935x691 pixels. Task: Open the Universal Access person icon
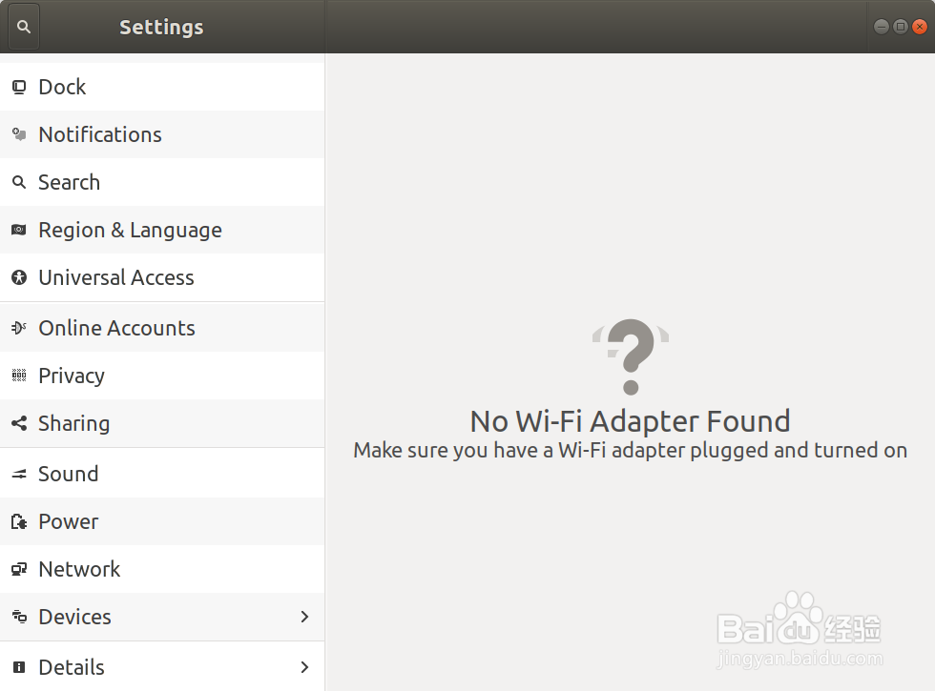[19, 277]
